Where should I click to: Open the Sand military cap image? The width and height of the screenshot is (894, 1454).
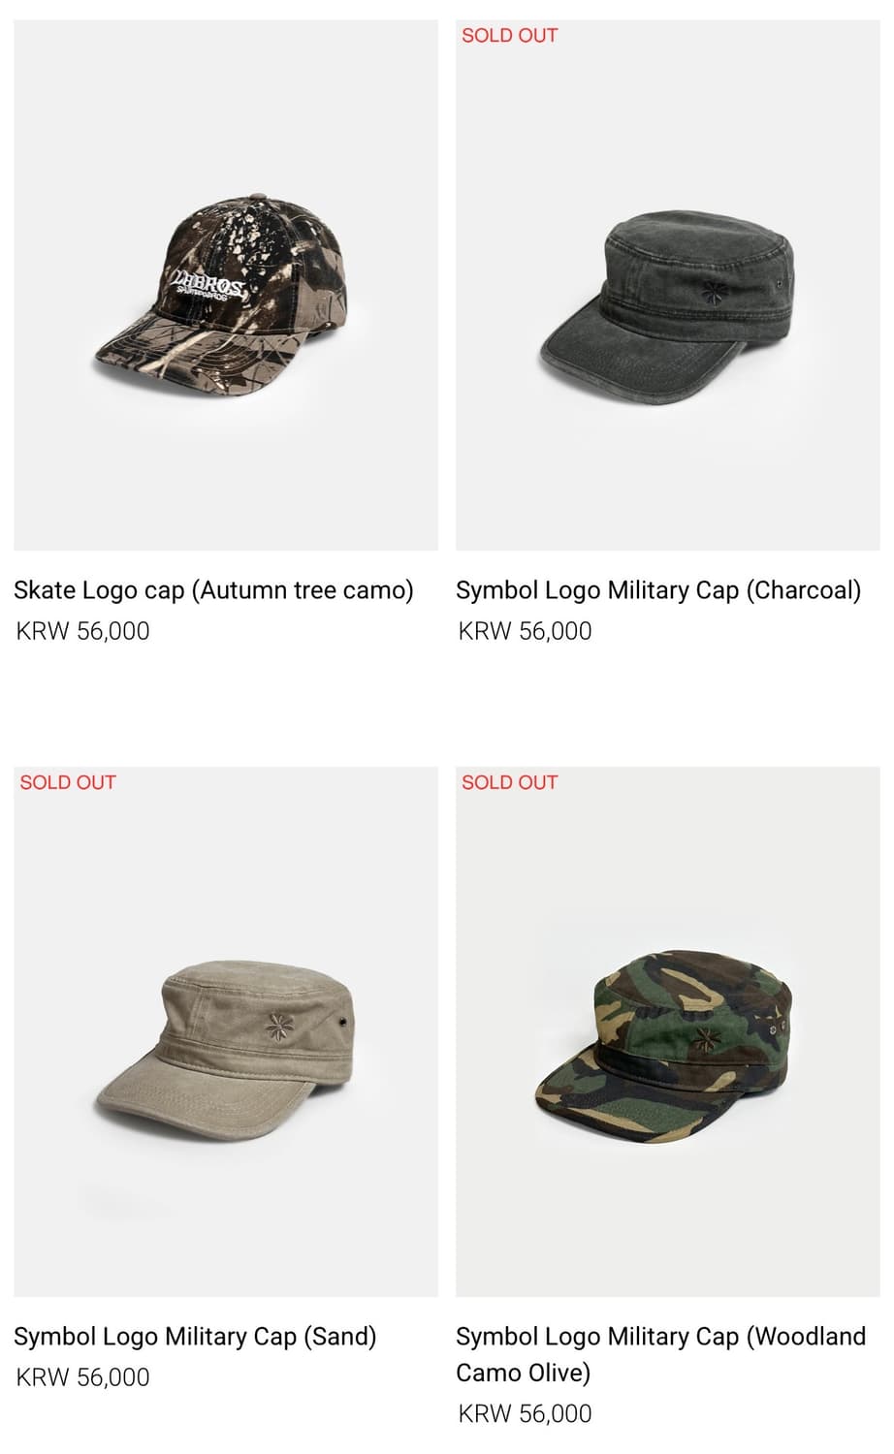pos(226,1031)
